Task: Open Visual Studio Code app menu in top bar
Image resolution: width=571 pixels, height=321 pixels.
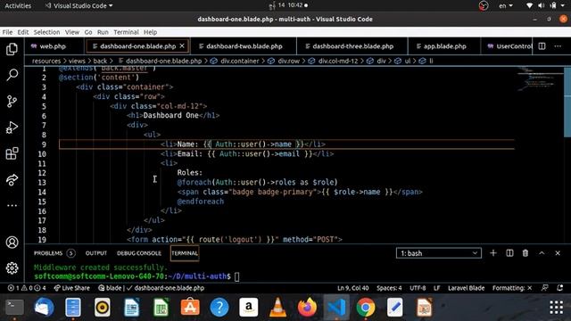Action: [x=79, y=5]
